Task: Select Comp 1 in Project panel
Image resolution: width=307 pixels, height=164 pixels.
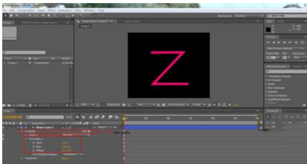Action: point(13,63)
